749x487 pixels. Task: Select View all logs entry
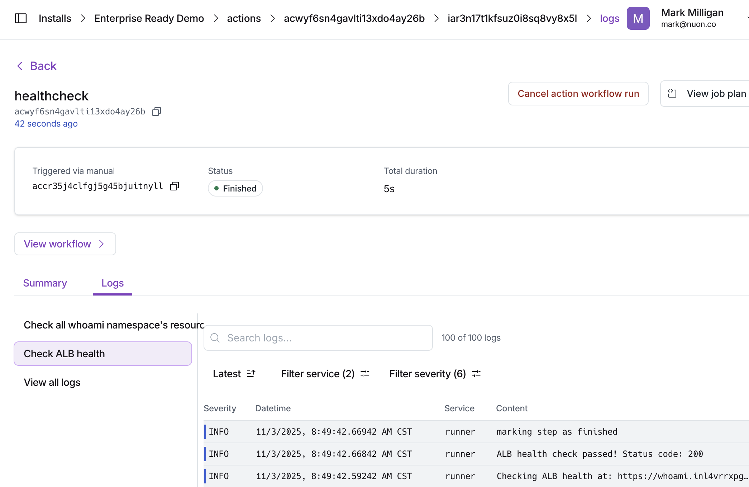pos(52,382)
